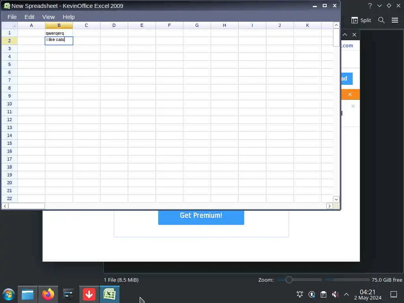Click the vertical scrollbar thumb
This screenshot has width=404, height=303.
(336, 37)
